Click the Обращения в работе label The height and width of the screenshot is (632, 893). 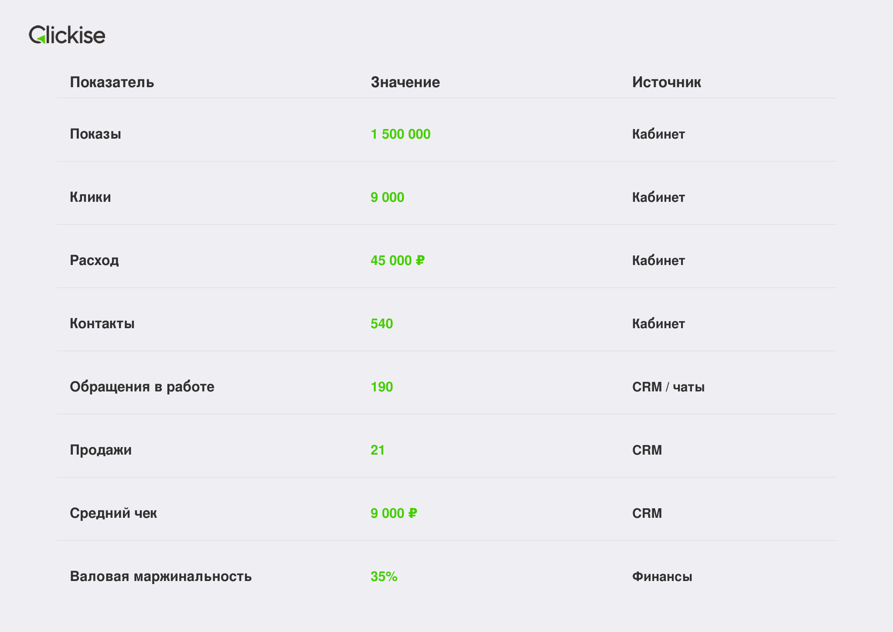click(x=142, y=387)
